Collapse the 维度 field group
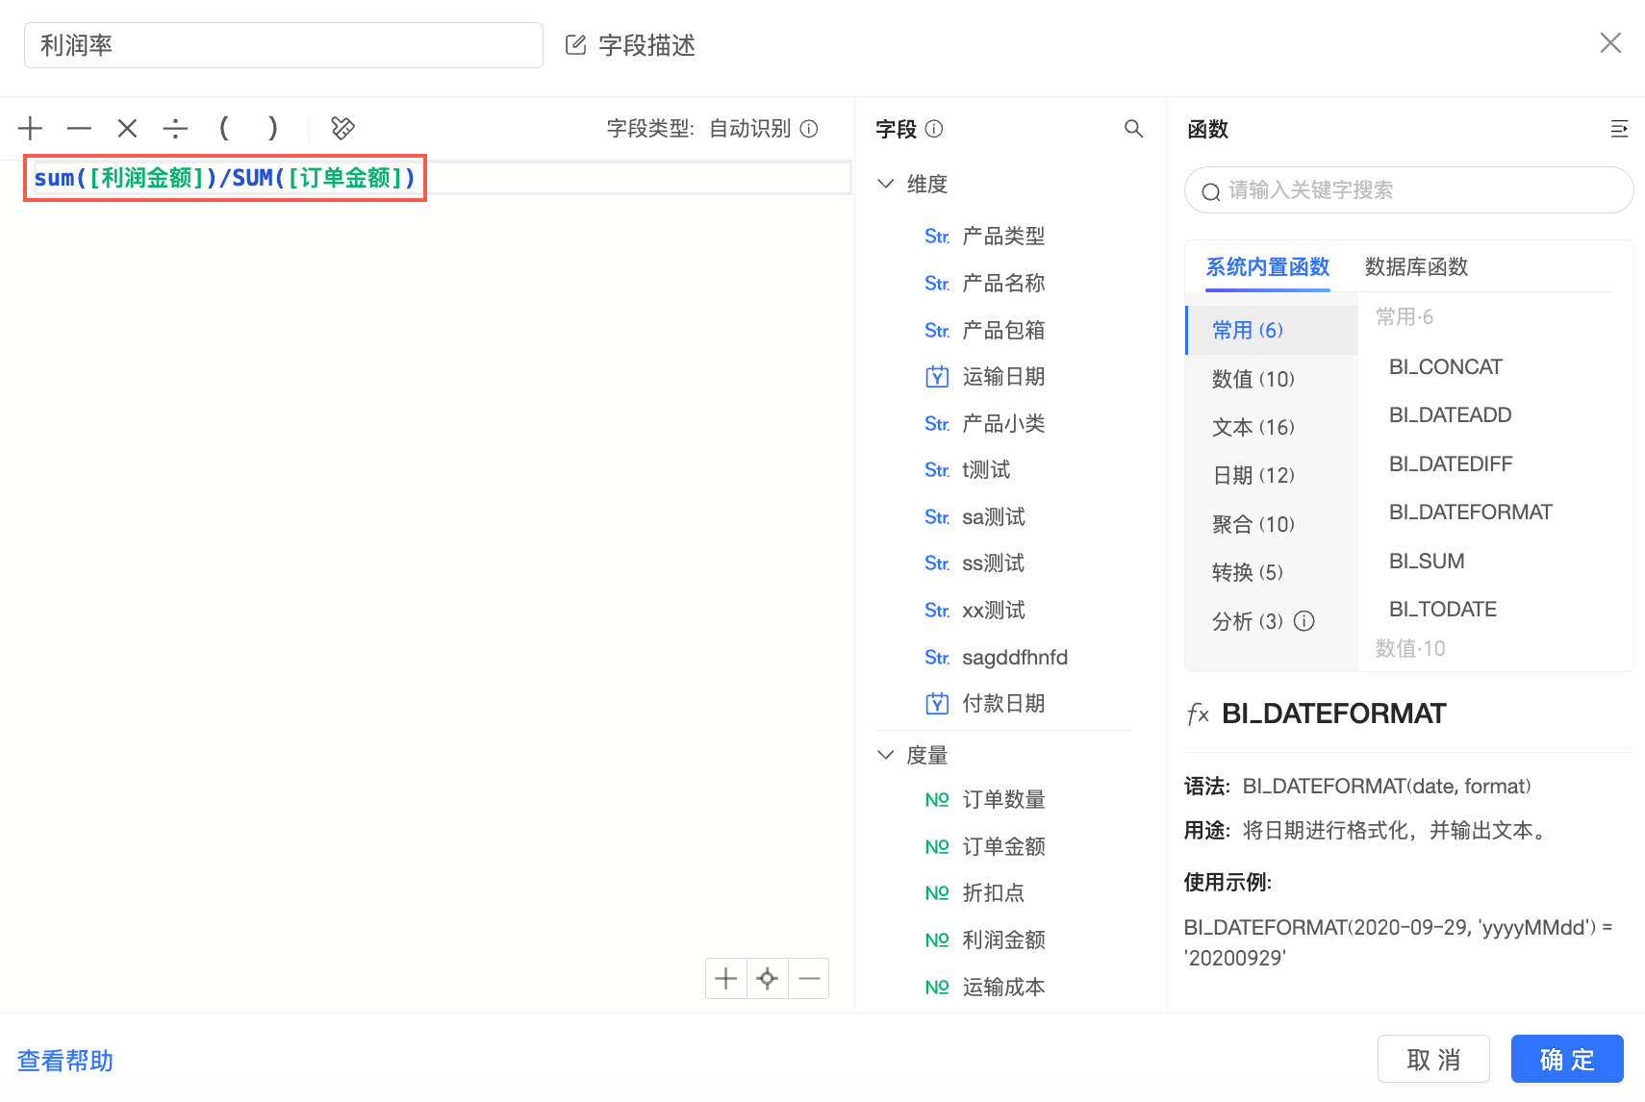The height and width of the screenshot is (1102, 1645). (x=886, y=184)
